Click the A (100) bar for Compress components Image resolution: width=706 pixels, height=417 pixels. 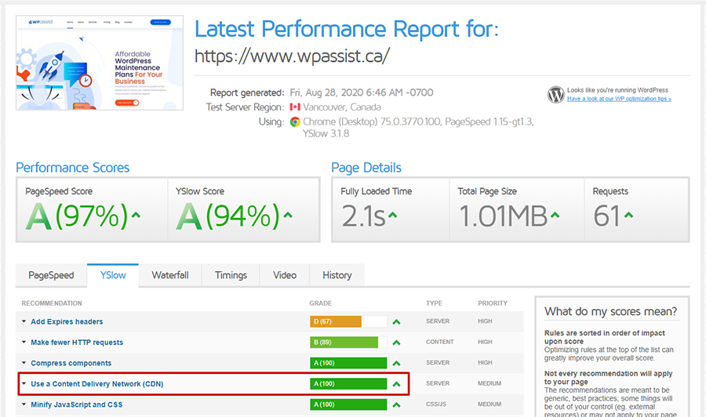click(348, 363)
